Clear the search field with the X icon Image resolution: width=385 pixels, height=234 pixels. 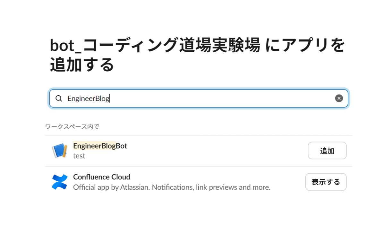[339, 99]
